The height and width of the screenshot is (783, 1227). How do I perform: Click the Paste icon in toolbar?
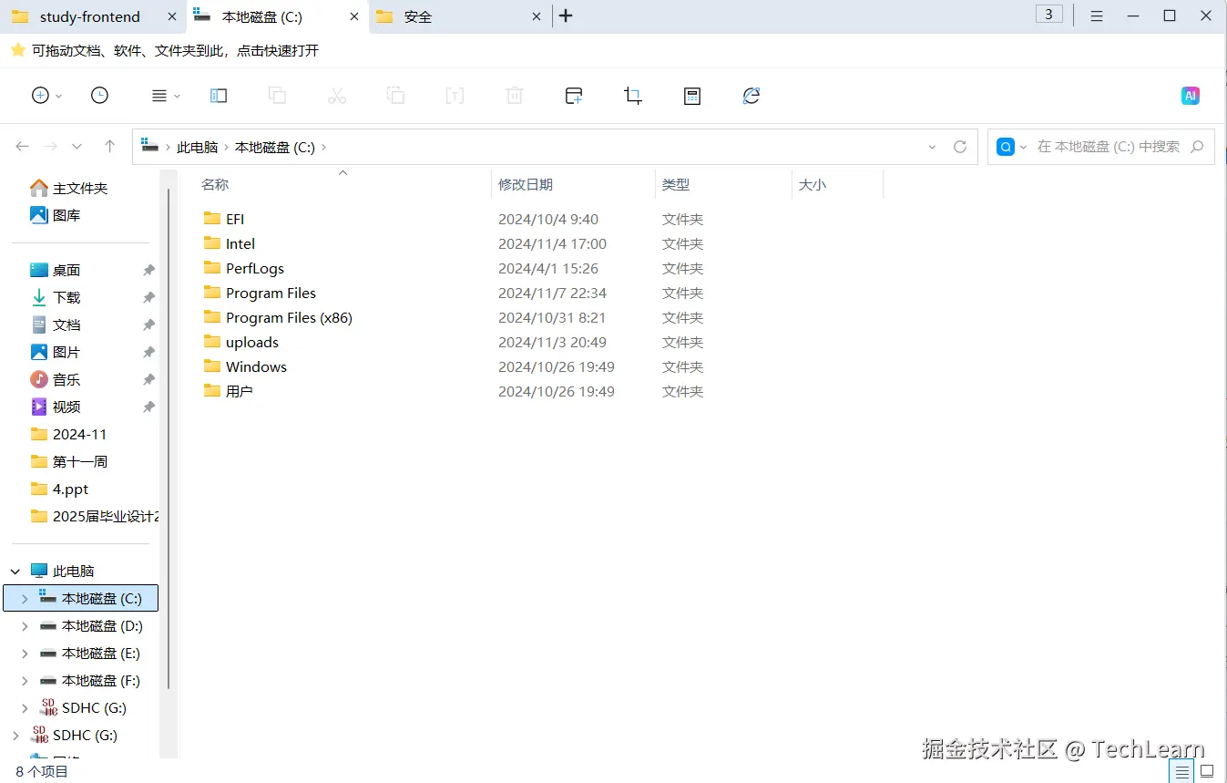coord(395,96)
